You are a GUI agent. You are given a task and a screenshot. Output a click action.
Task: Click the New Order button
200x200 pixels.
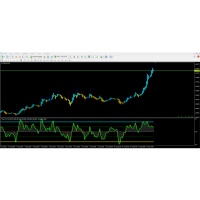click(x=36, y=56)
